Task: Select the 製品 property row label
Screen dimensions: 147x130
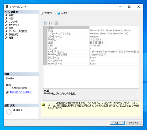Action: pyautogui.click(x=51, y=30)
